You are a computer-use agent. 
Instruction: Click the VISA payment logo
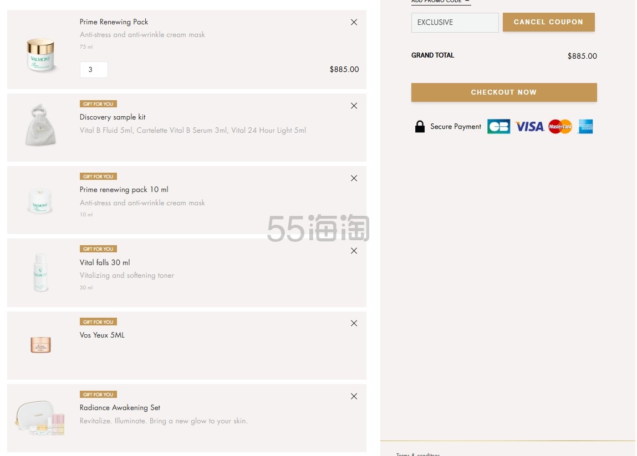click(529, 127)
